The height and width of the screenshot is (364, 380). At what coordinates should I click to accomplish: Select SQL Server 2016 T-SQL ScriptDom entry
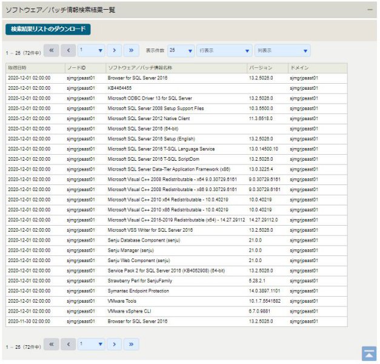click(x=153, y=159)
